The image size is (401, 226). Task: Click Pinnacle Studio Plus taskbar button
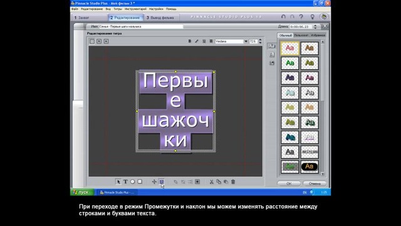click(x=117, y=193)
